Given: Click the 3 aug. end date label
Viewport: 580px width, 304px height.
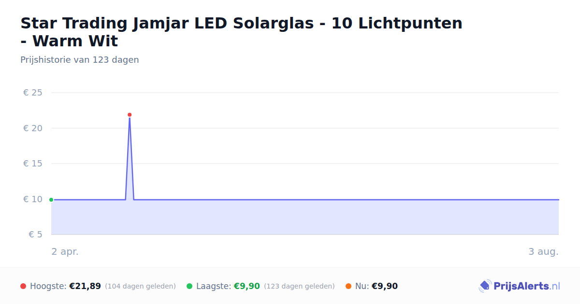Looking at the screenshot, I should pos(544,252).
